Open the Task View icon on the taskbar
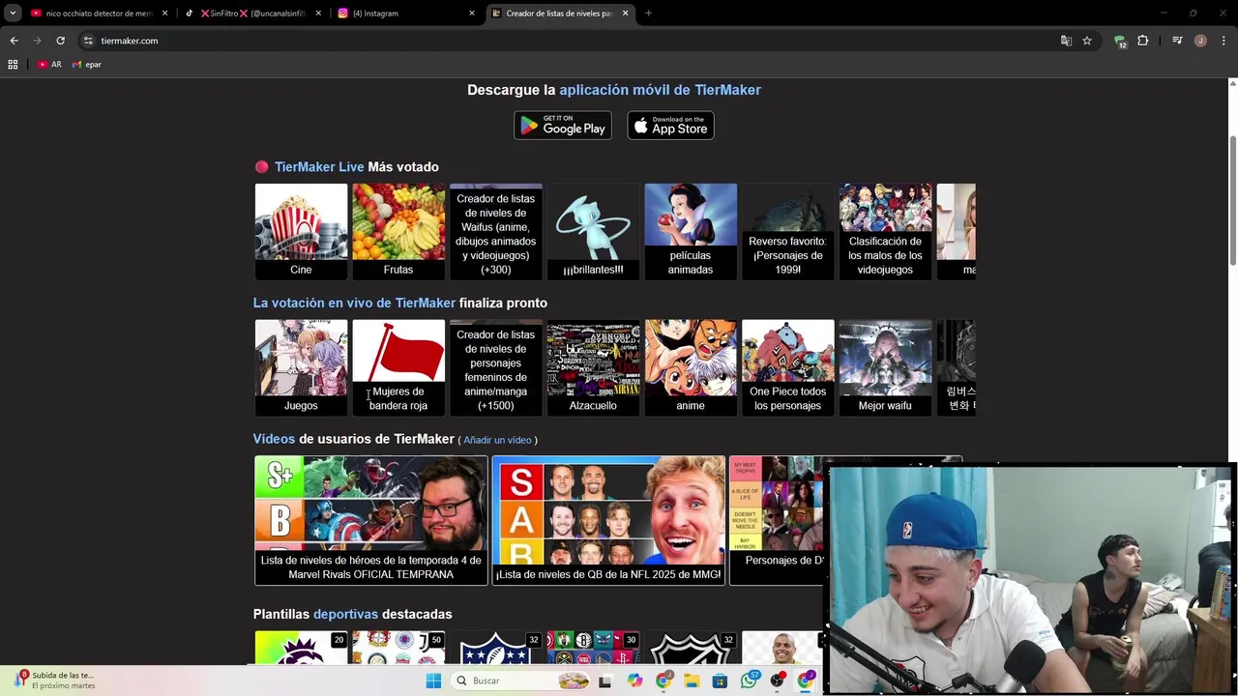 605,681
